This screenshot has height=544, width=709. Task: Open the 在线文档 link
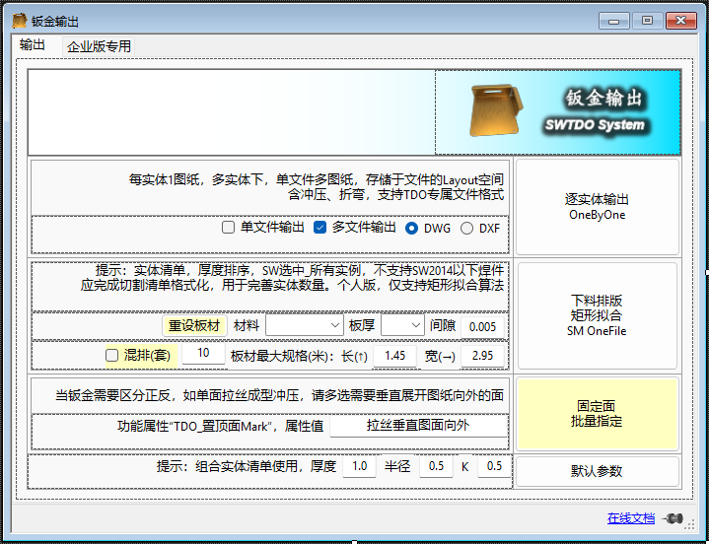tap(630, 518)
